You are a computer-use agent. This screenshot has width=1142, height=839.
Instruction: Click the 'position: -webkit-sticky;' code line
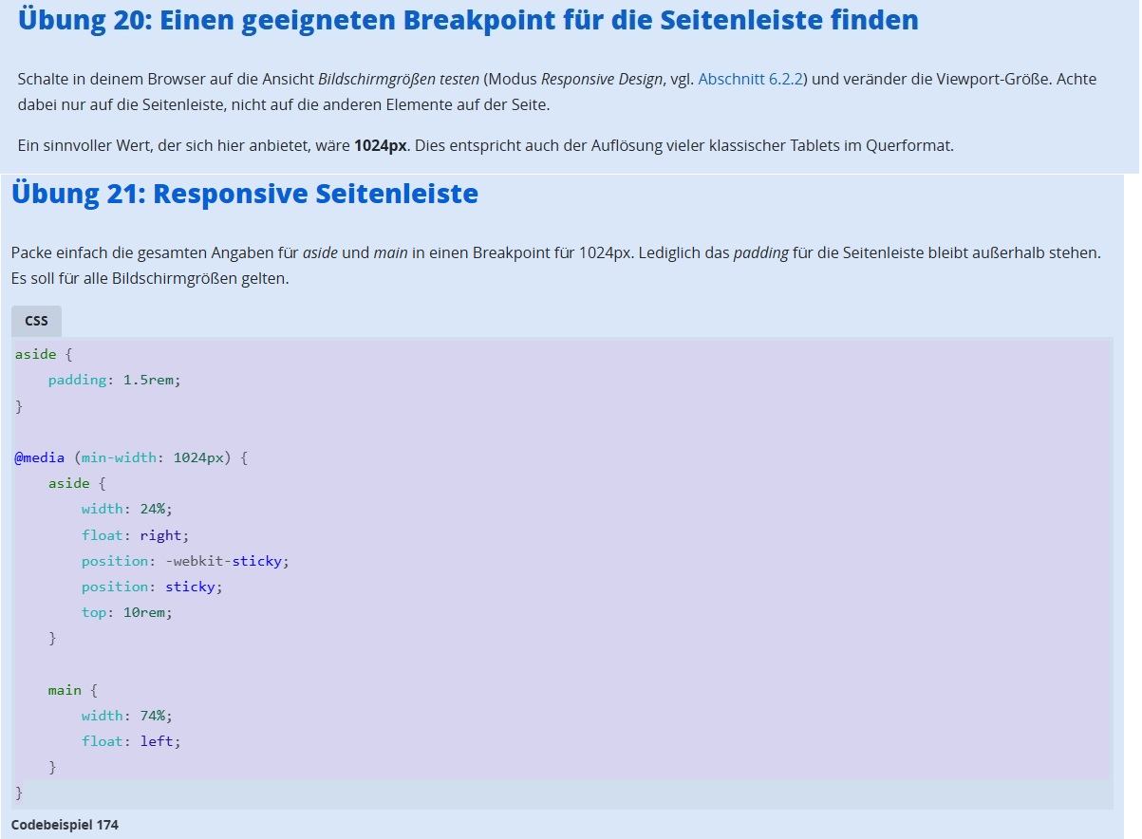[x=185, y=561]
